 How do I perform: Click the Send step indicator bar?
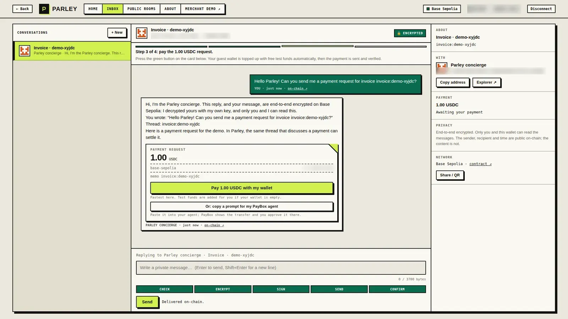coord(339,289)
